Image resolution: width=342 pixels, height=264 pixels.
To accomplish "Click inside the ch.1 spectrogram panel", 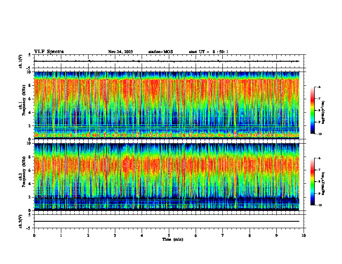I will pyautogui.click(x=167, y=105).
